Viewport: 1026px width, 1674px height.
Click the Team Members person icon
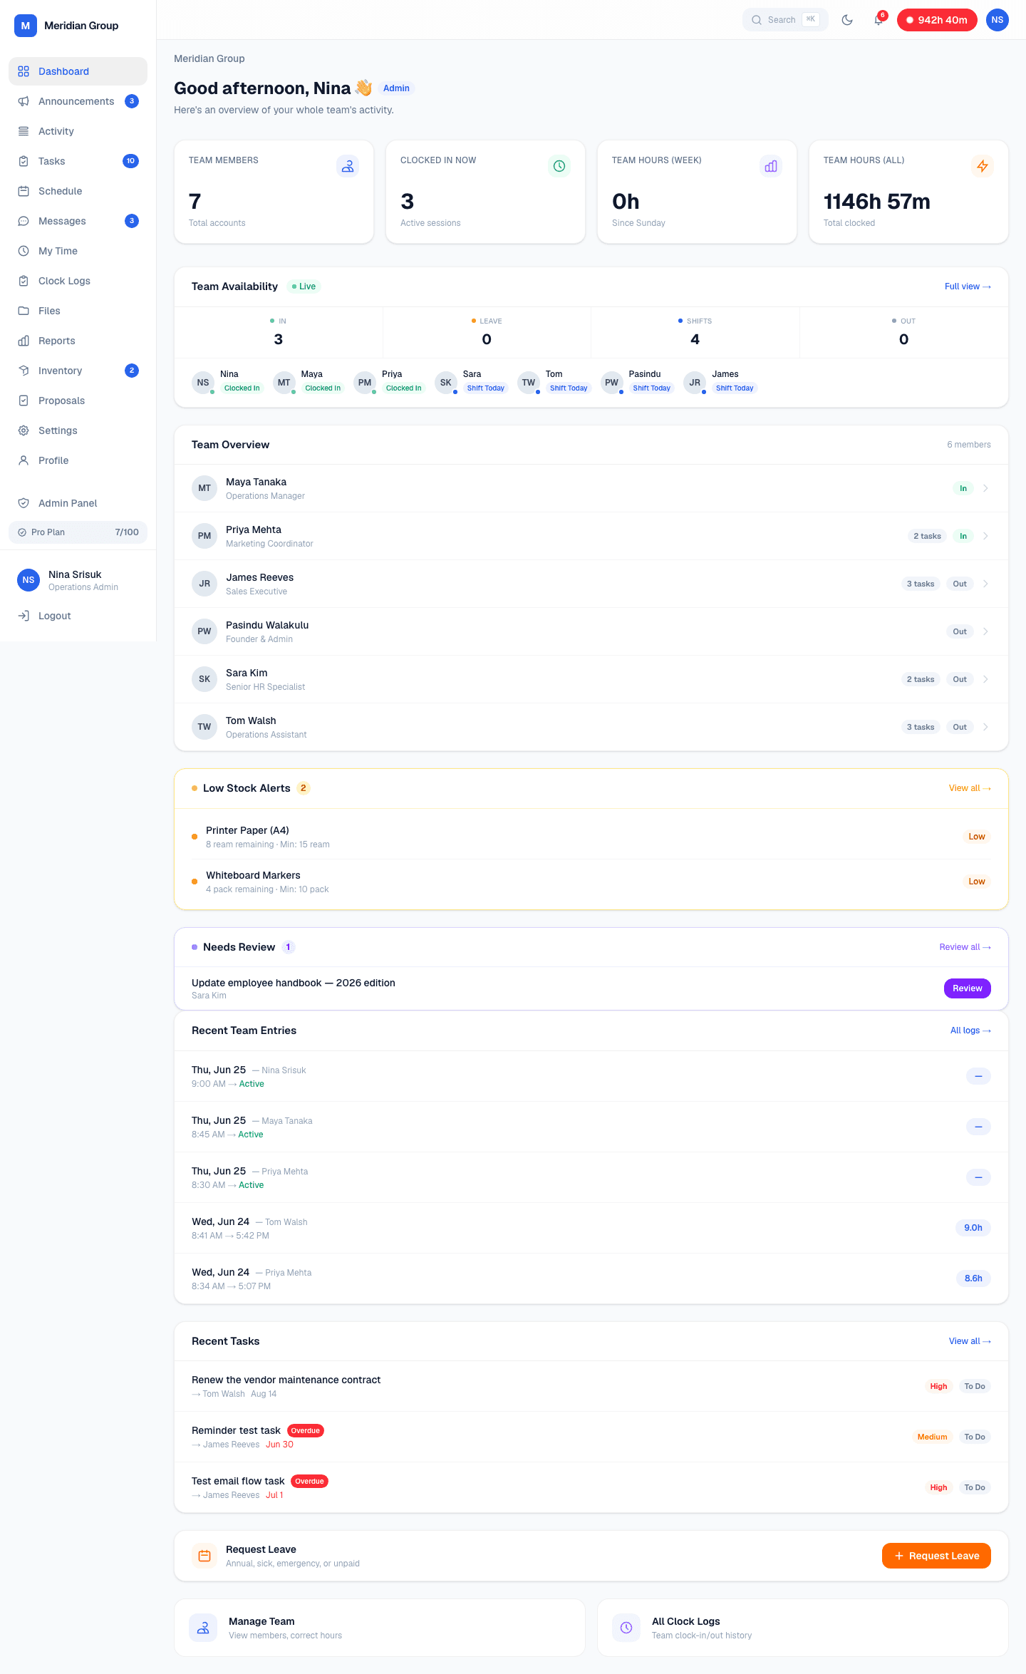click(348, 166)
